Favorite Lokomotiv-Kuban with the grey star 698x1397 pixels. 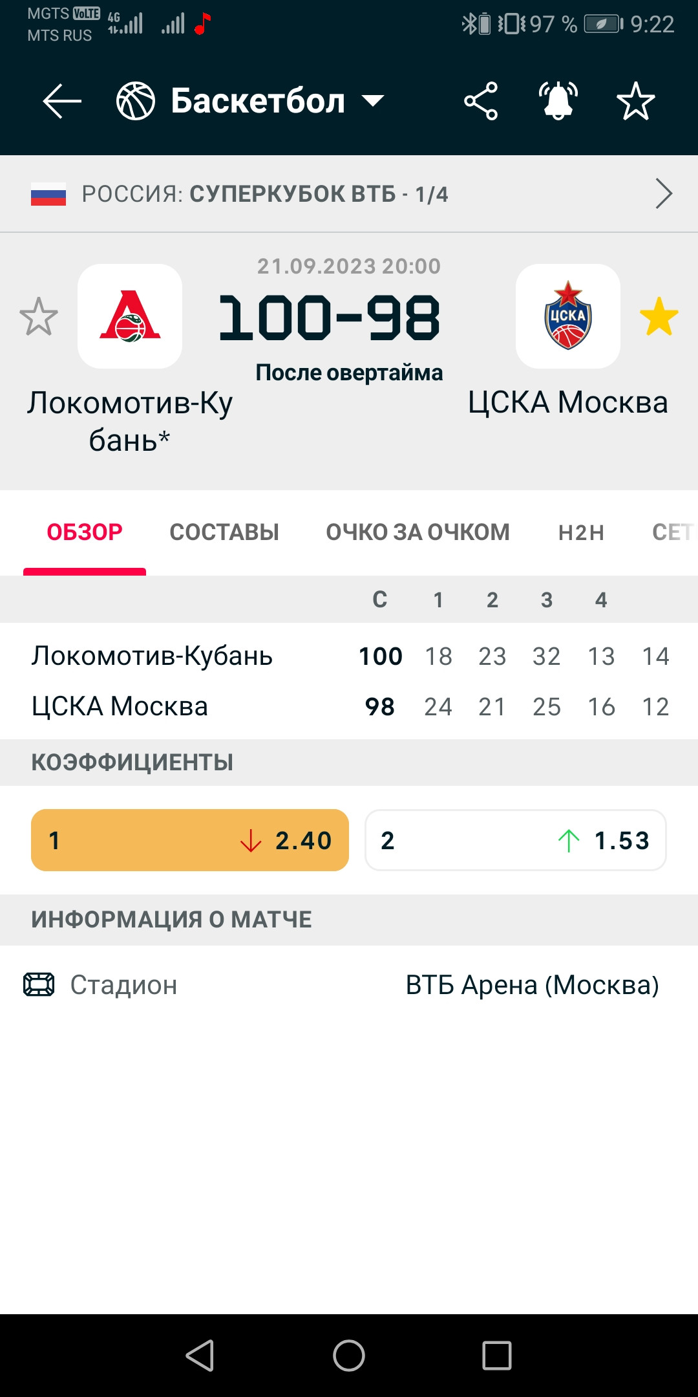tap(39, 316)
